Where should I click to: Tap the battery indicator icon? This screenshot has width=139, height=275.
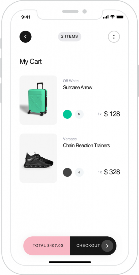point(120,17)
